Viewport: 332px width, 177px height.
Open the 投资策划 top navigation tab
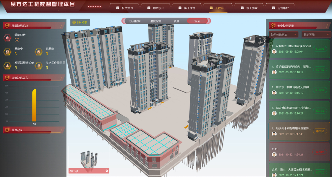point(125,8)
